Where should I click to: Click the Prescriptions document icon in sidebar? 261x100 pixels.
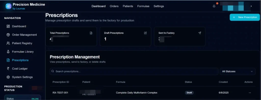tap(8, 60)
